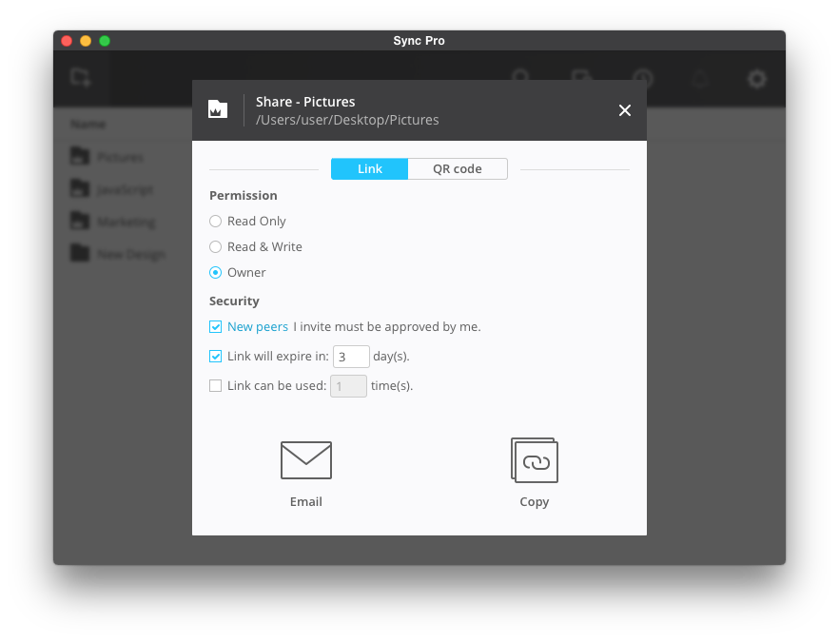Copy the share link using Copy icon
Viewport: 839px width, 641px height.
tap(534, 460)
